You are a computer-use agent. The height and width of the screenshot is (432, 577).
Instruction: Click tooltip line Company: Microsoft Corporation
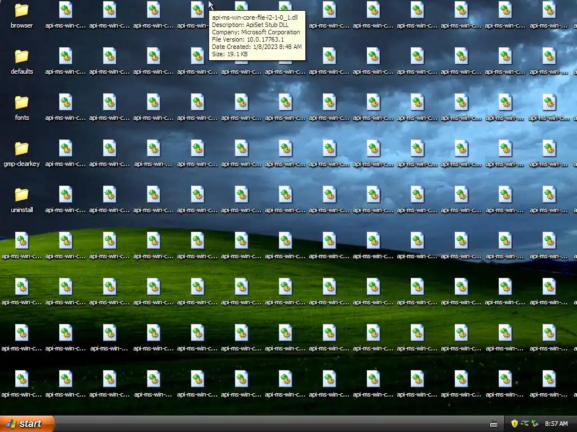(256, 32)
